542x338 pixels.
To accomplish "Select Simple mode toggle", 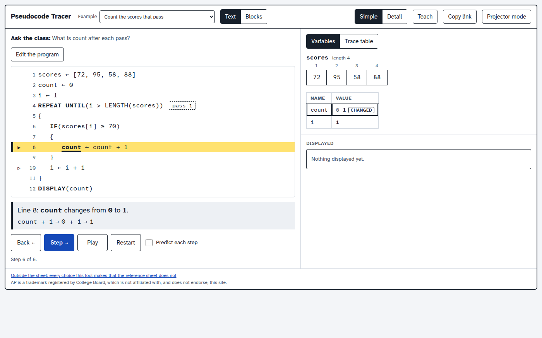I will [369, 17].
